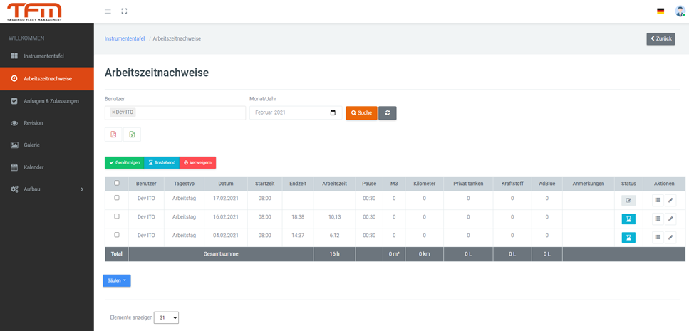Click the pending hourglass status for 04.02.2021
Screen dimensions: 689x331
(x=628, y=238)
